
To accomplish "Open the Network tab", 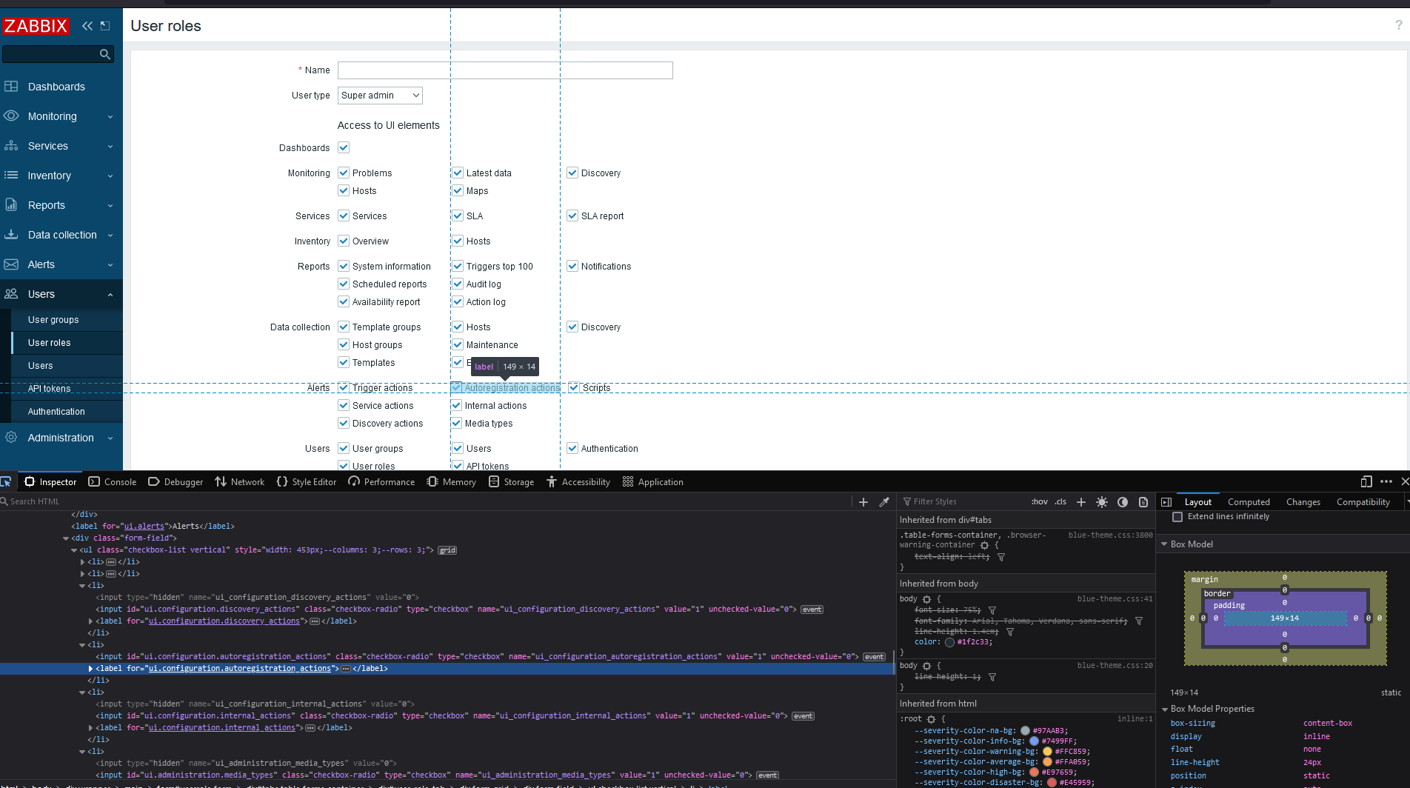I will pos(239,481).
